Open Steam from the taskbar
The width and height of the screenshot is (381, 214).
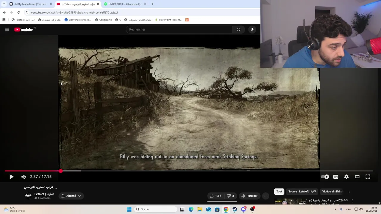pos(235,210)
